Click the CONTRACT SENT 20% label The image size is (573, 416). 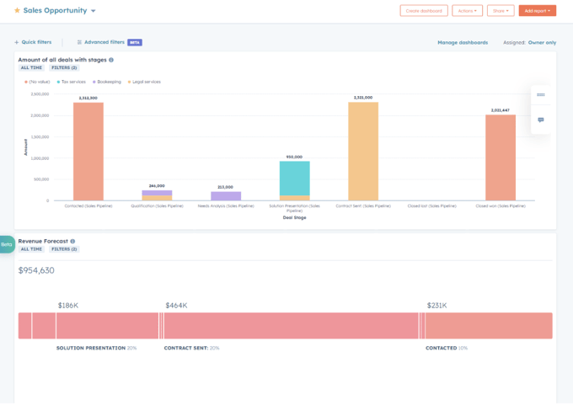[191, 348]
